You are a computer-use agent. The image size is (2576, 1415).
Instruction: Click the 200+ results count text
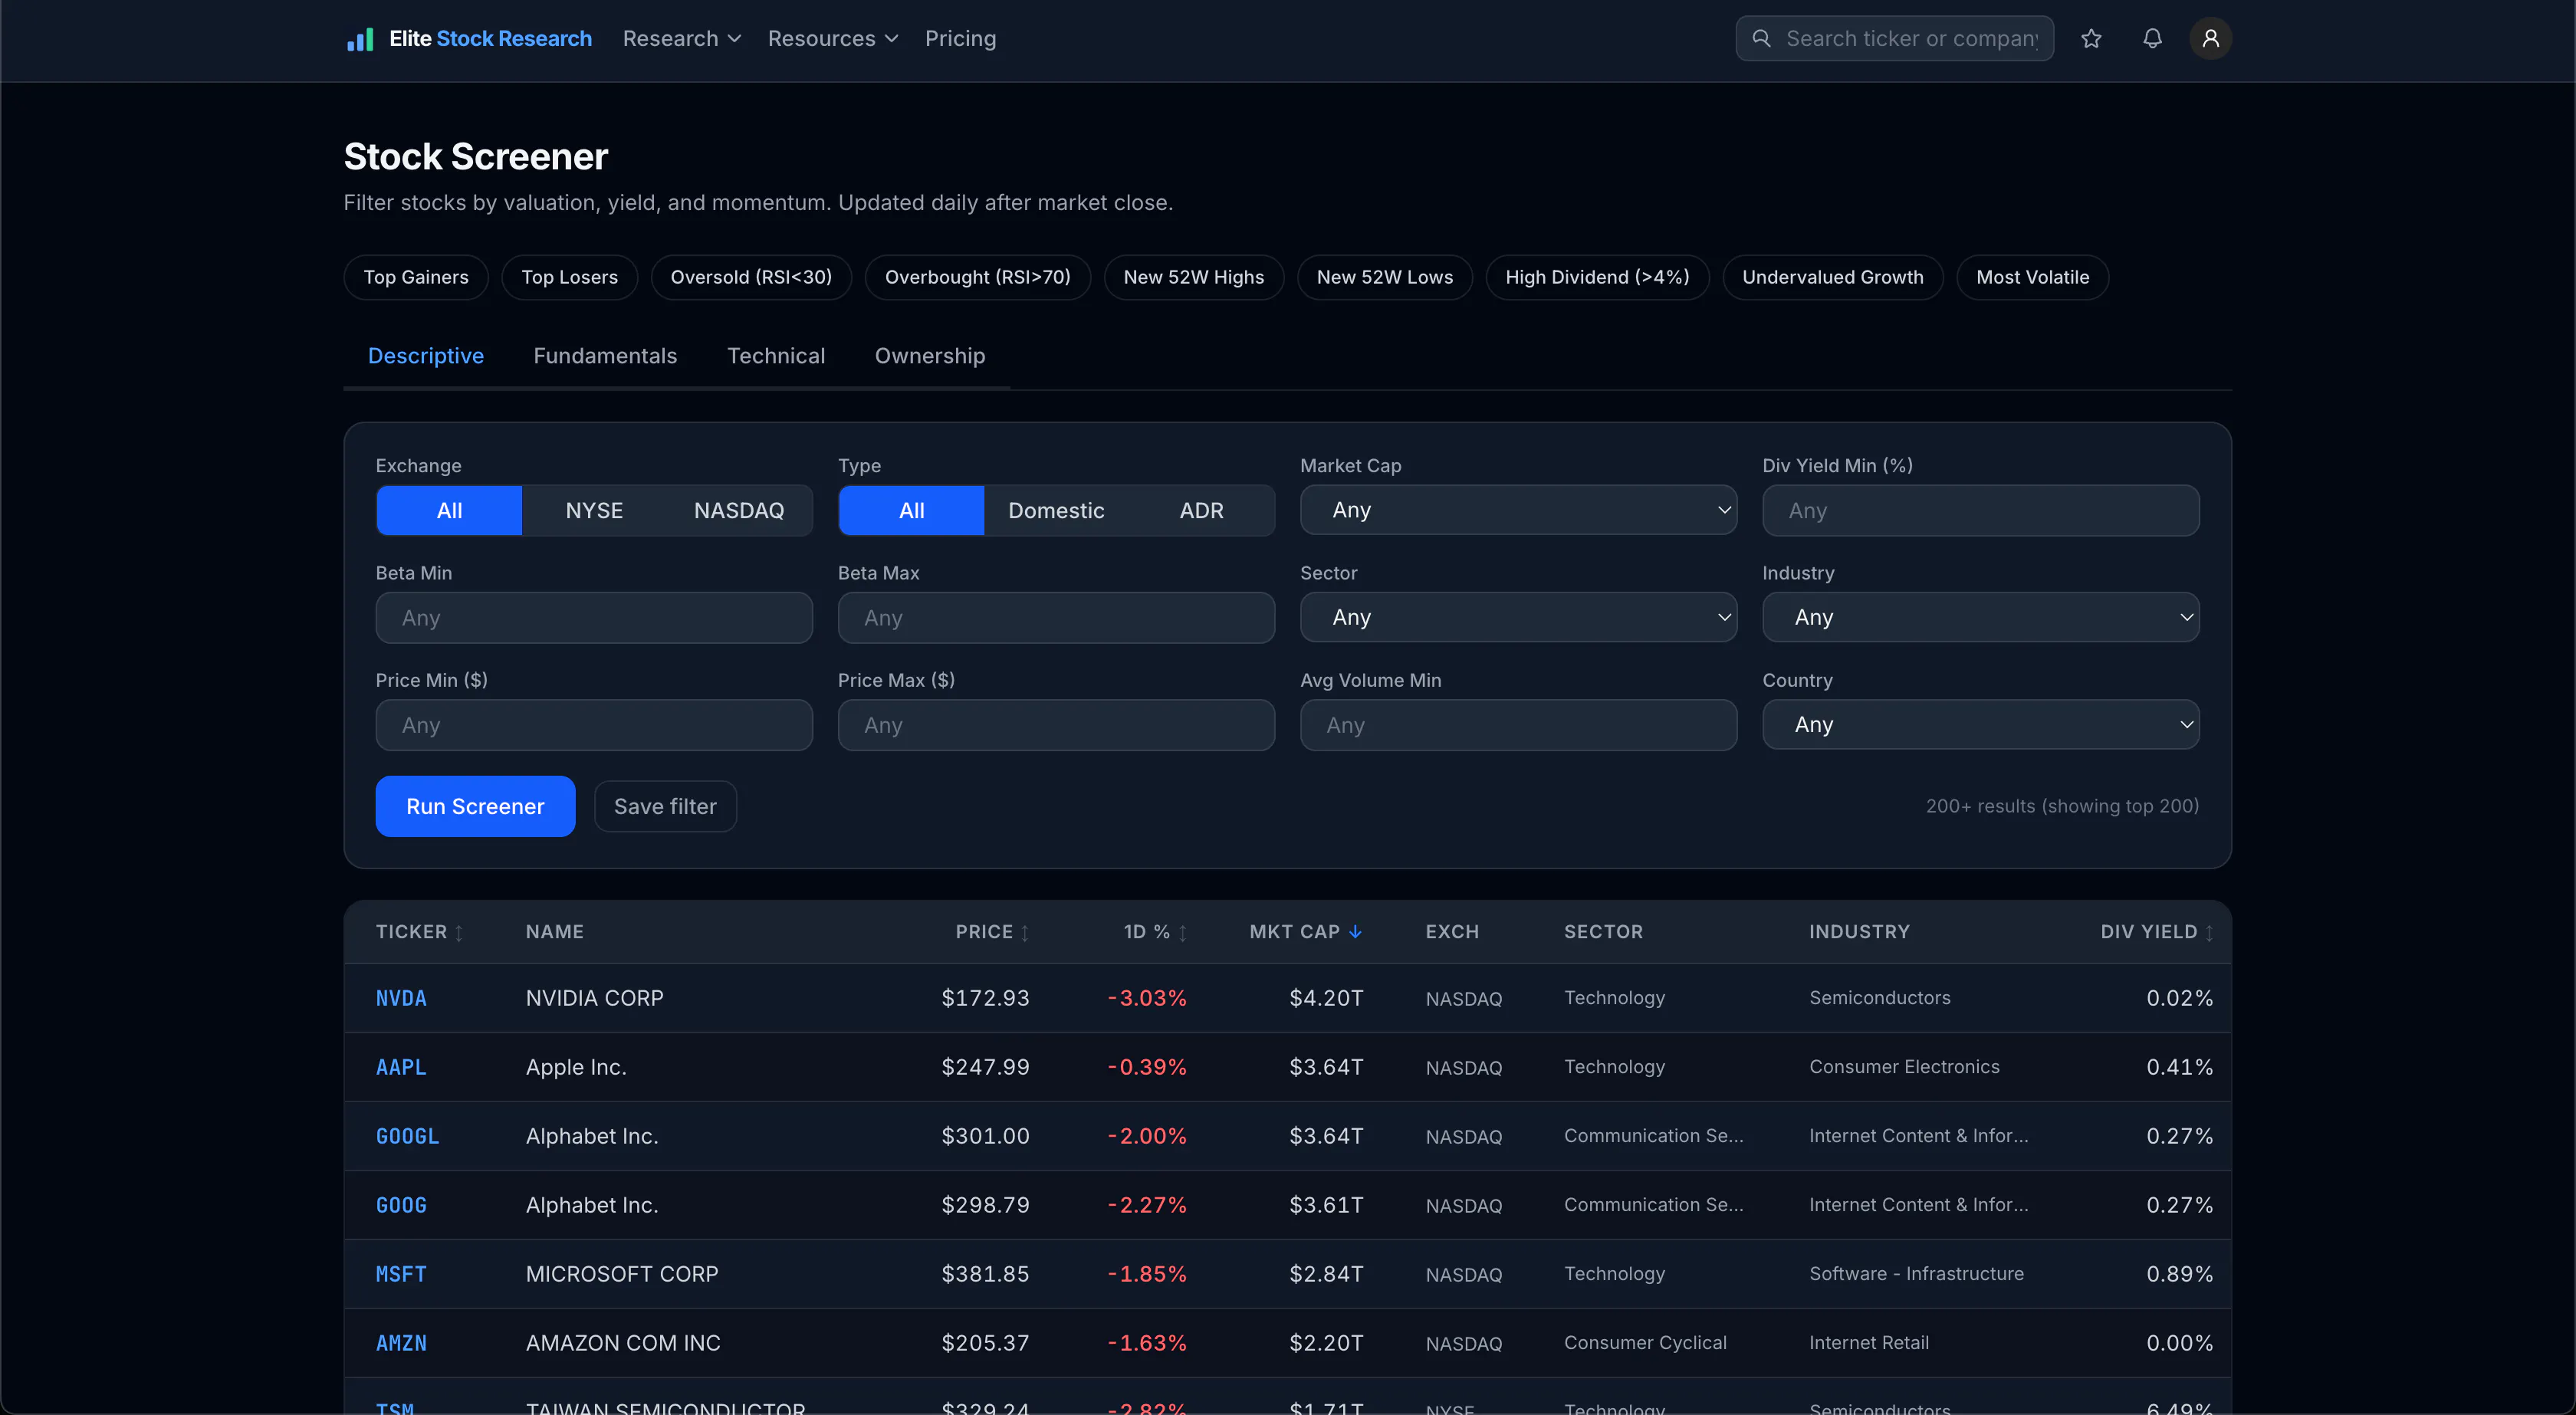point(2062,806)
